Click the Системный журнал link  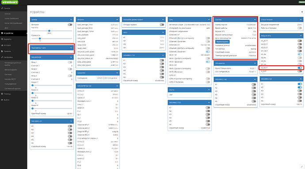click(x=12, y=89)
